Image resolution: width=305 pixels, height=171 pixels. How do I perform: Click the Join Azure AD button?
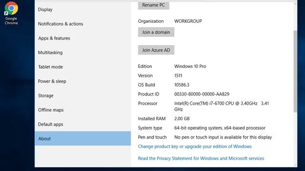pos(156,50)
